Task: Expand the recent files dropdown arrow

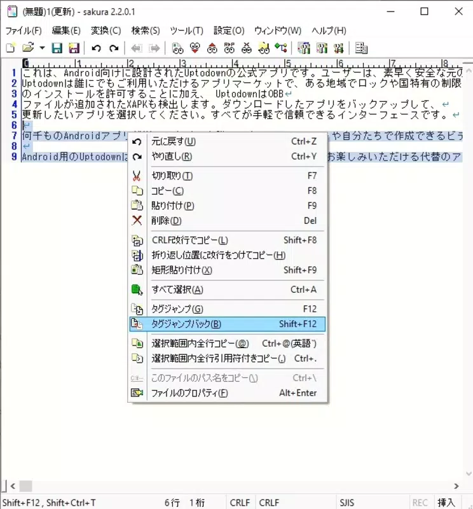Action: click(x=42, y=48)
